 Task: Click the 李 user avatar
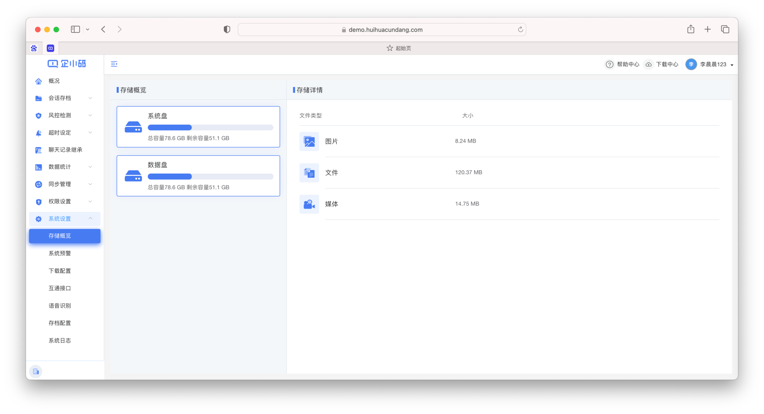pos(691,64)
